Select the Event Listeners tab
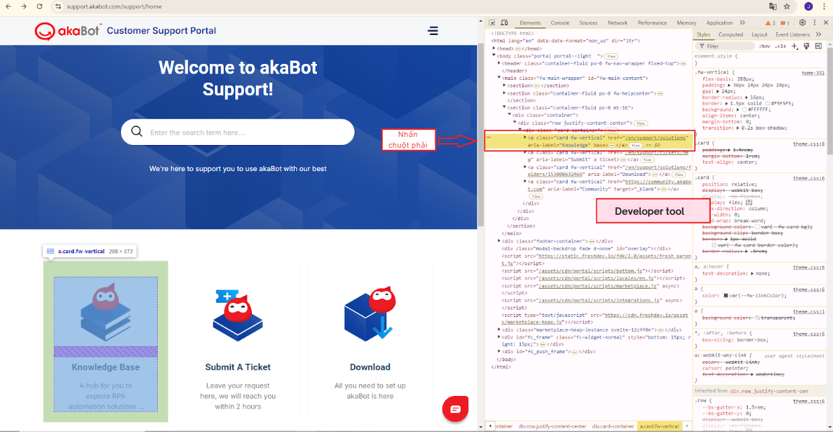833x437 pixels. pyautogui.click(x=793, y=34)
